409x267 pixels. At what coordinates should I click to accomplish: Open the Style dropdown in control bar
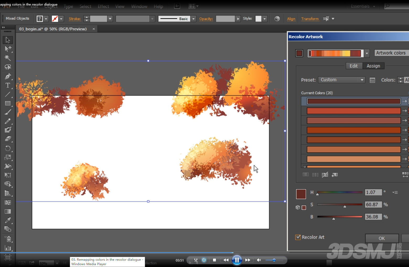pos(264,19)
